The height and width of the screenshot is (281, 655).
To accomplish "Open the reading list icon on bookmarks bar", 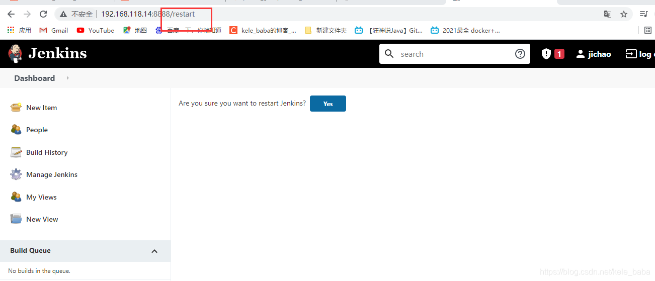I will (x=648, y=30).
